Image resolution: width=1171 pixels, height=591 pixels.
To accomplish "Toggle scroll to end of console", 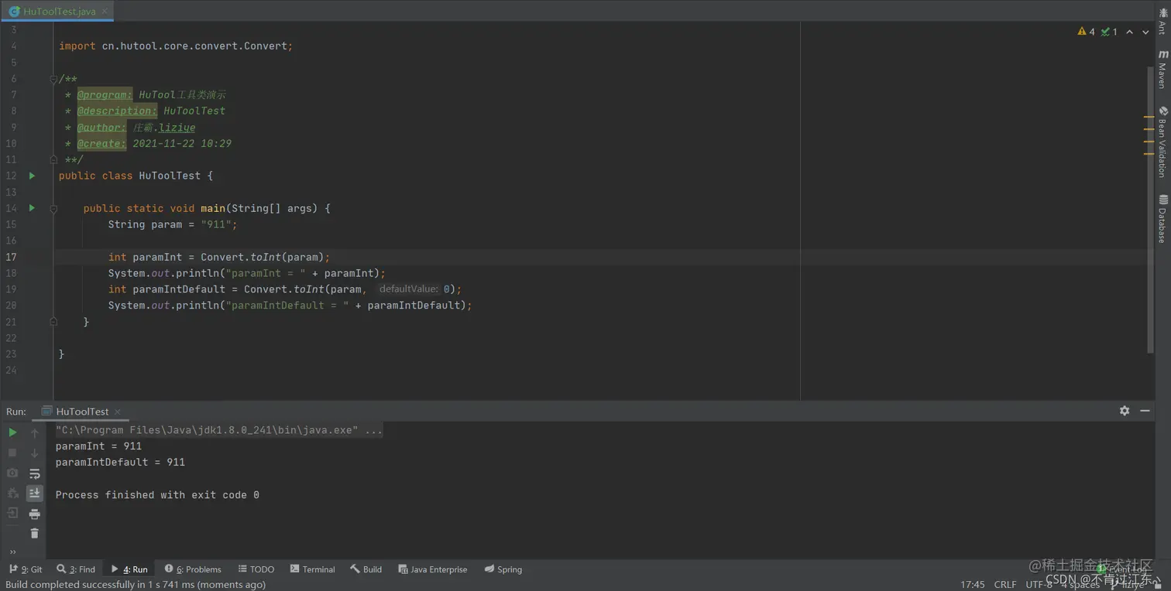I will [x=35, y=493].
